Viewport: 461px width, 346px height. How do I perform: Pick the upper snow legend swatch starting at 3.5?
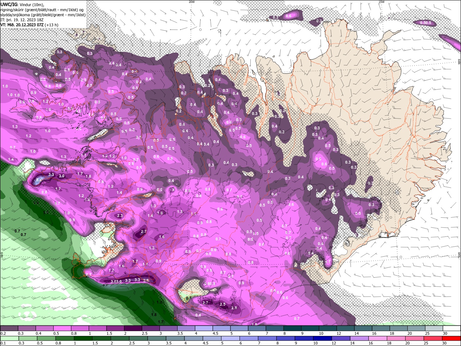186,328
